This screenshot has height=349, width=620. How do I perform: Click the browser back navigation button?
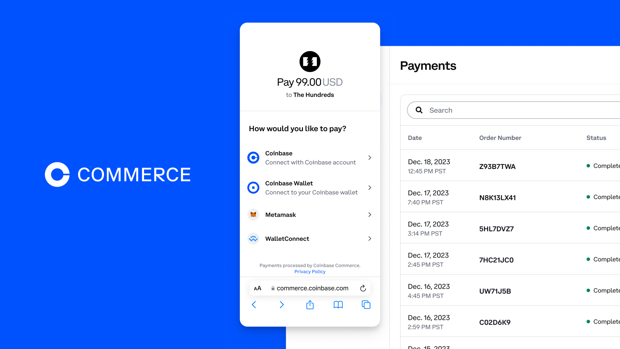pos(254,305)
